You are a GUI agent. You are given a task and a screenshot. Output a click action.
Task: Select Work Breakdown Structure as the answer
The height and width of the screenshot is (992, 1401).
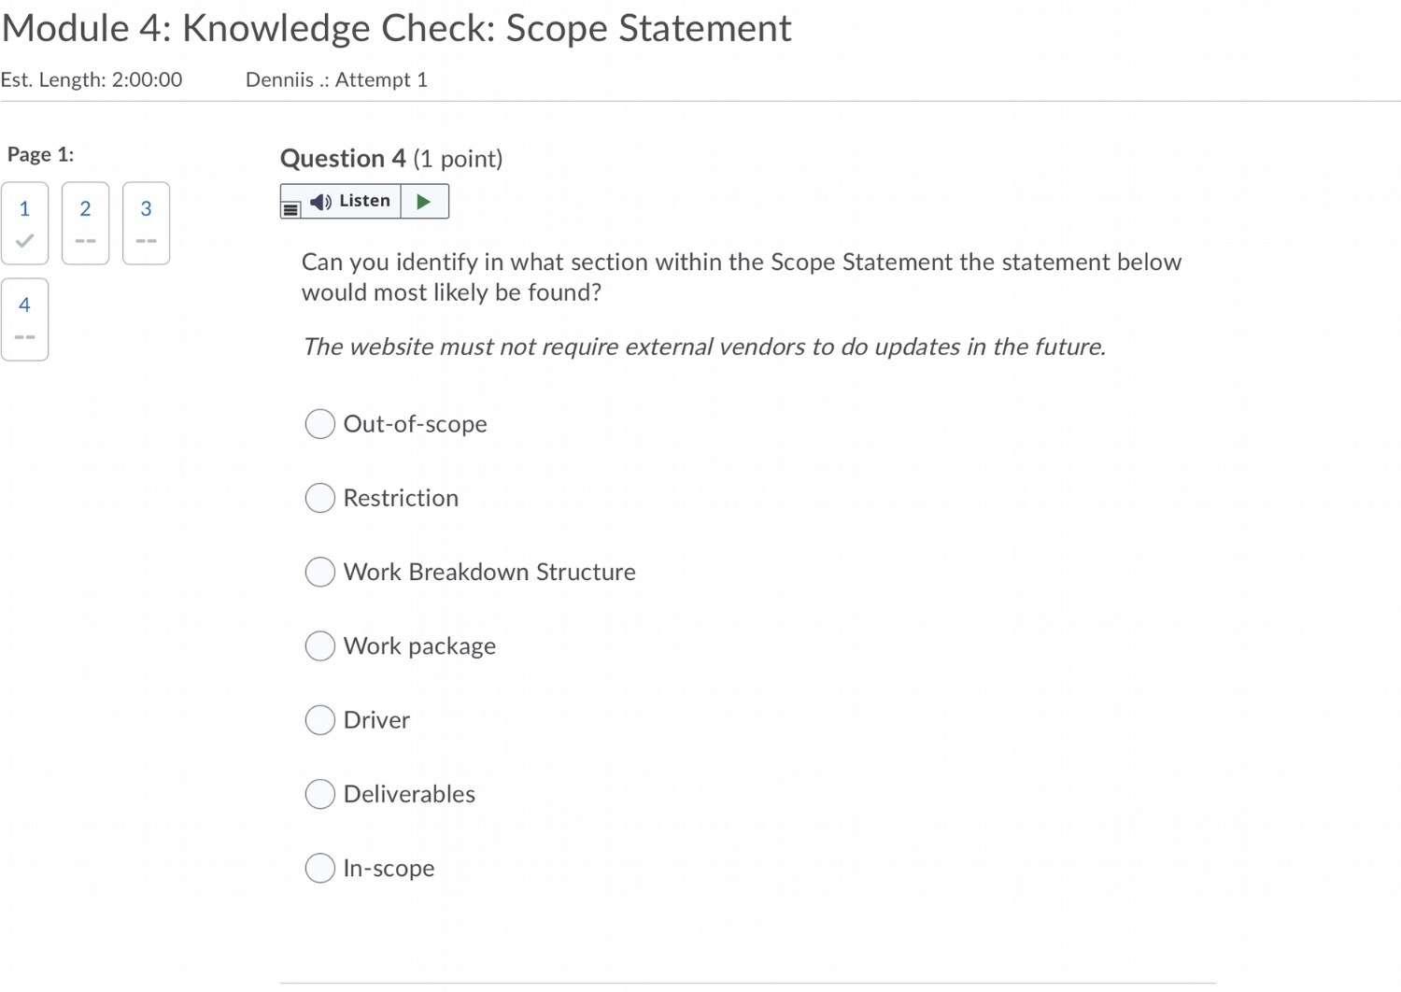tap(319, 571)
